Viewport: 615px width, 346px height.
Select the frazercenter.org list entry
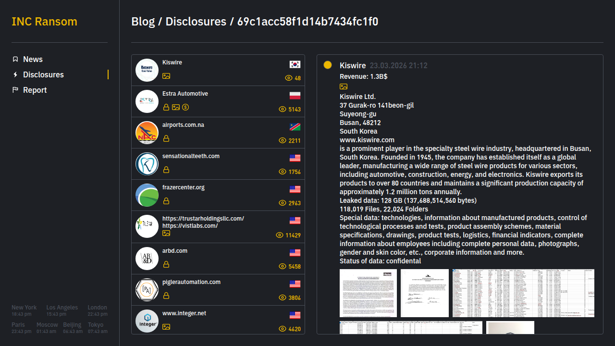218,195
